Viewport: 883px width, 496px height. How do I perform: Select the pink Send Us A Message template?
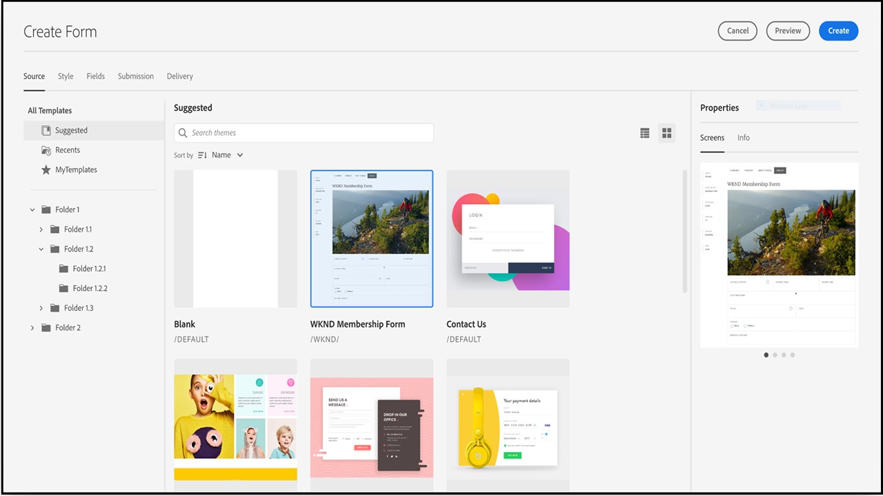click(372, 426)
